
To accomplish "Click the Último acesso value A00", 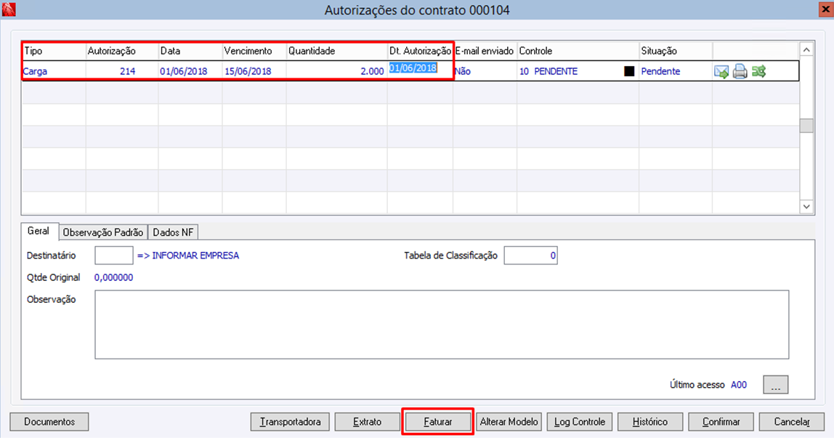I will (739, 385).
